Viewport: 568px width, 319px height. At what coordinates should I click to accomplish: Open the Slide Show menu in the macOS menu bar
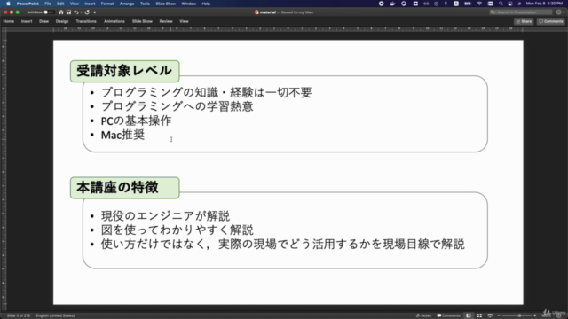(x=166, y=4)
